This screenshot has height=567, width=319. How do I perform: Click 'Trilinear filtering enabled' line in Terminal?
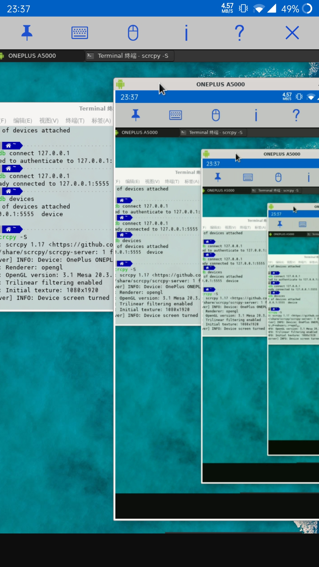(51, 283)
